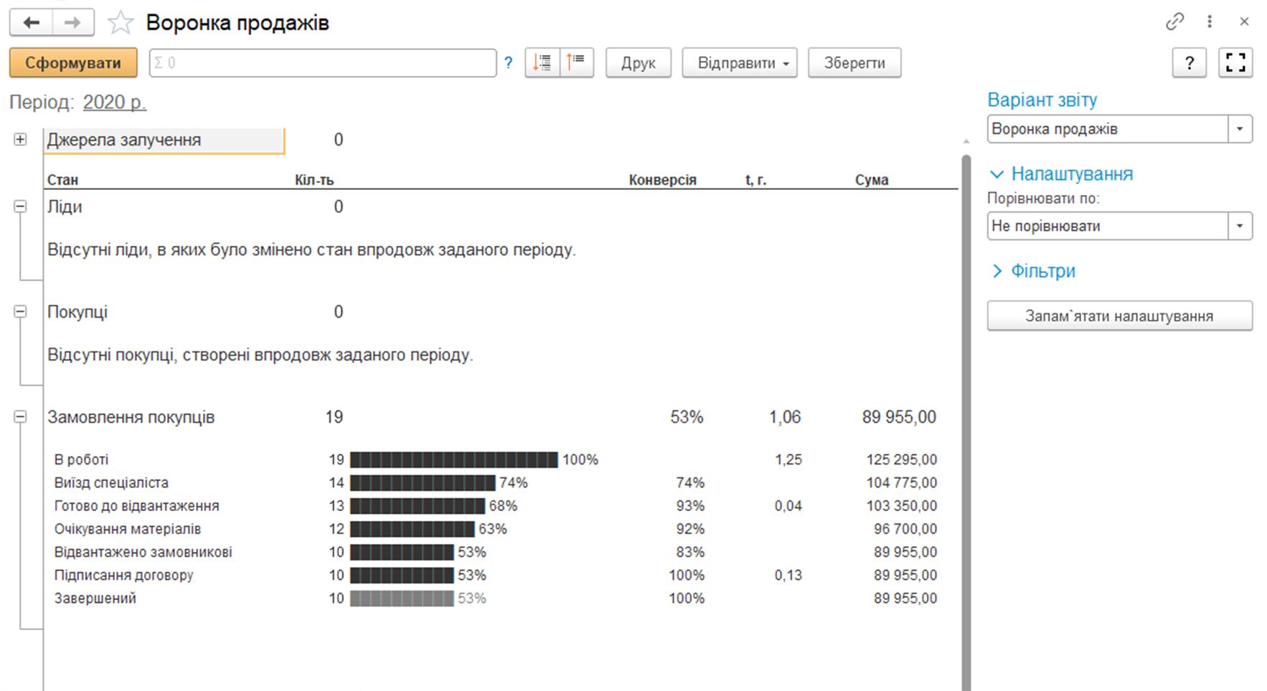Select the Очікування матеріалів row label
This screenshot has height=691, width=1267.
click(128, 529)
